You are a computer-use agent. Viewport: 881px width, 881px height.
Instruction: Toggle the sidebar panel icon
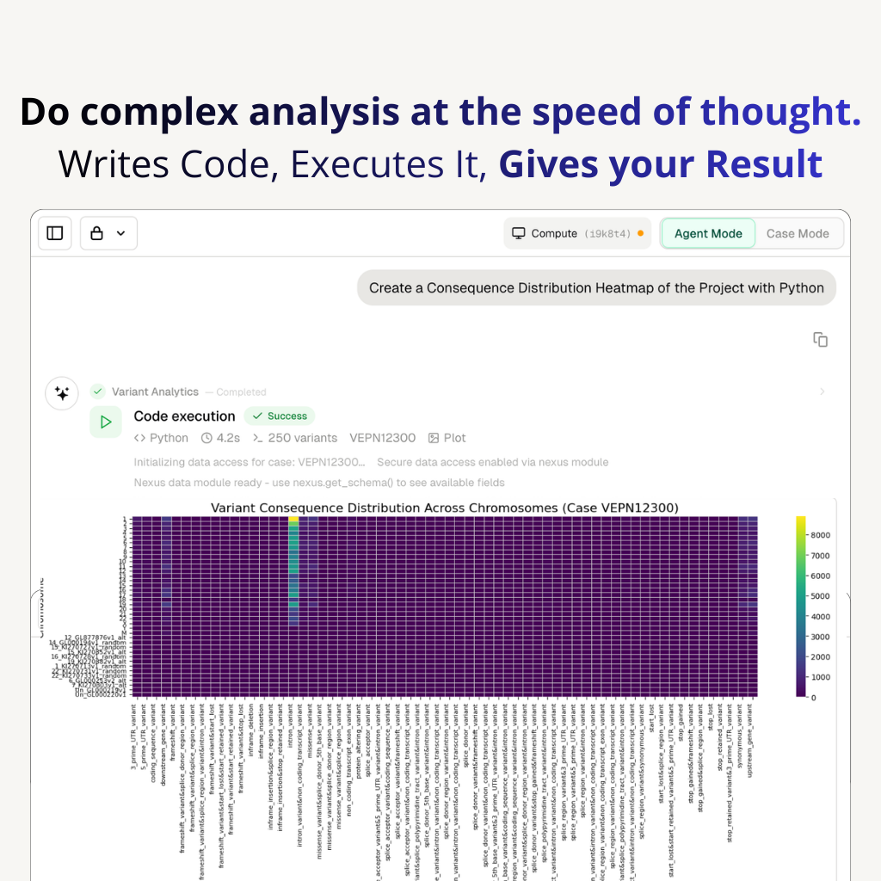coord(54,233)
